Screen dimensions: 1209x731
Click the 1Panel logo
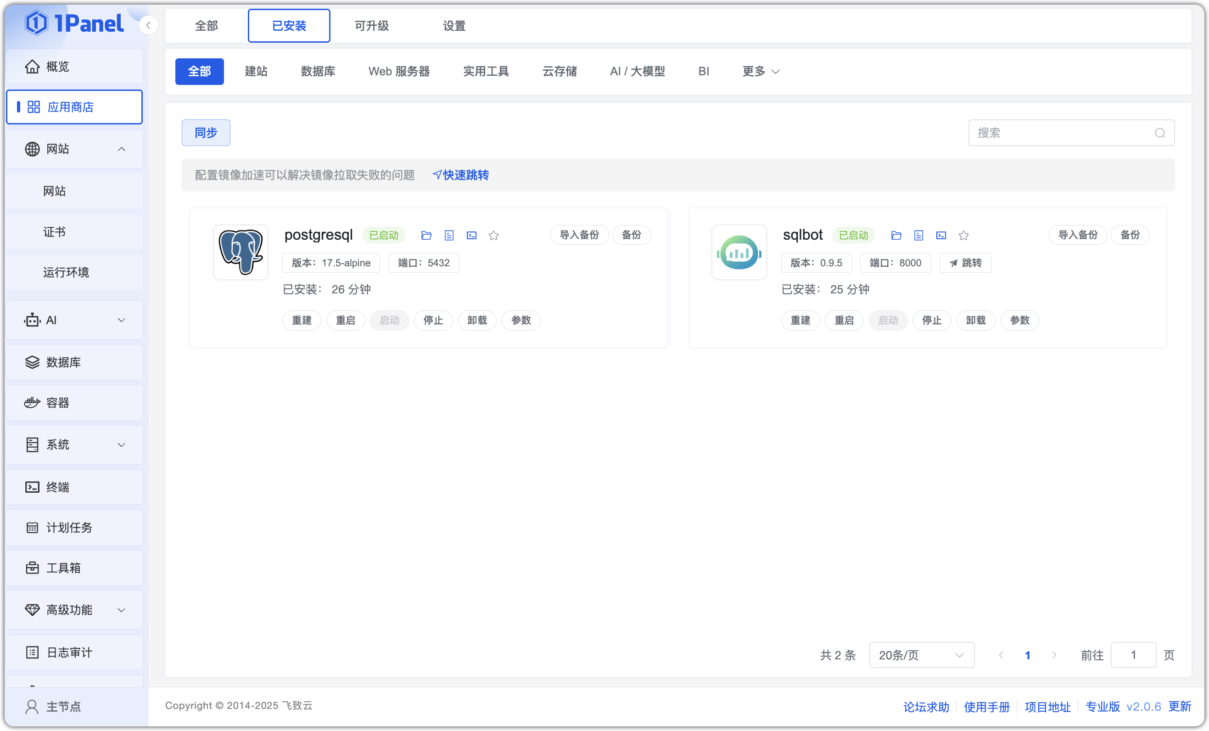(74, 22)
